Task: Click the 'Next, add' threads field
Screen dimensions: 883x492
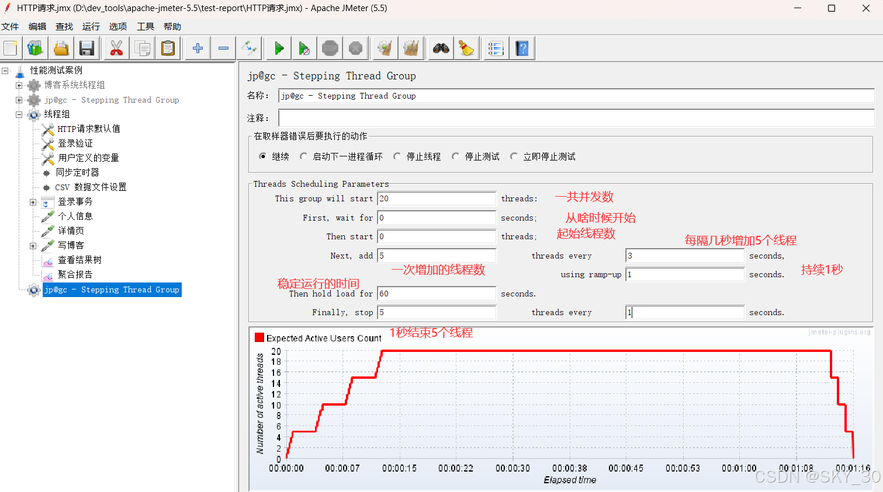Action: pos(437,256)
